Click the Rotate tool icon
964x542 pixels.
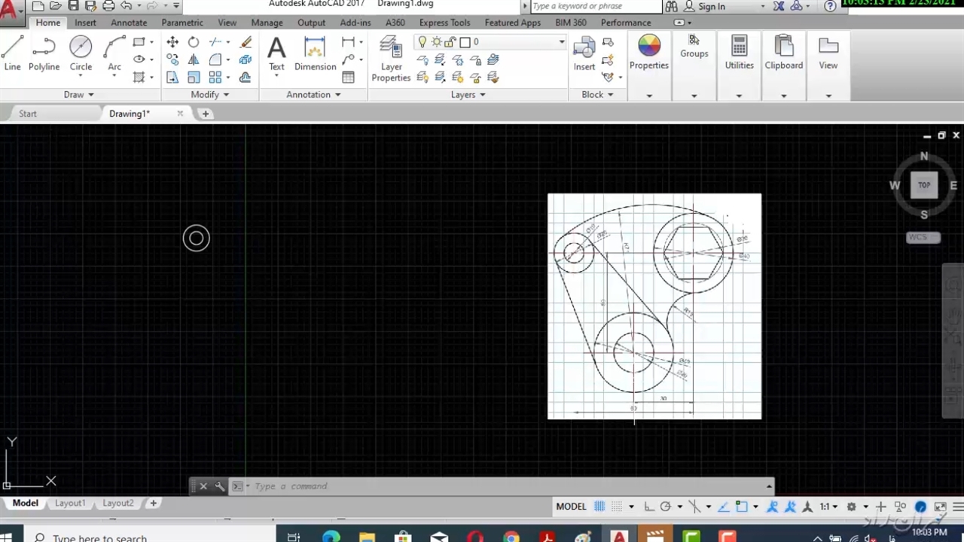(194, 42)
